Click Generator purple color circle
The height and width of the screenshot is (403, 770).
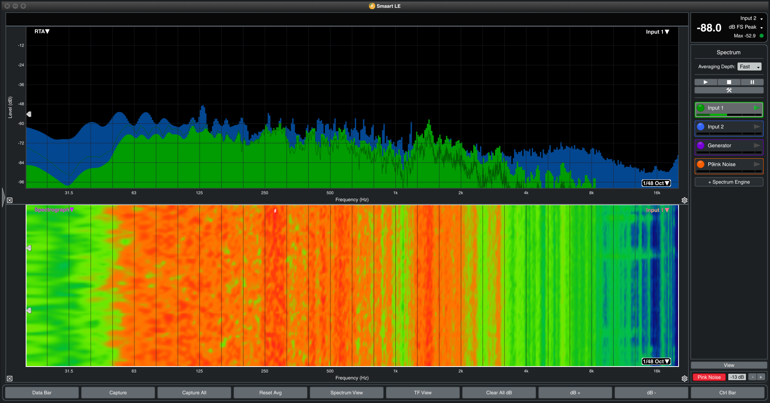click(701, 145)
